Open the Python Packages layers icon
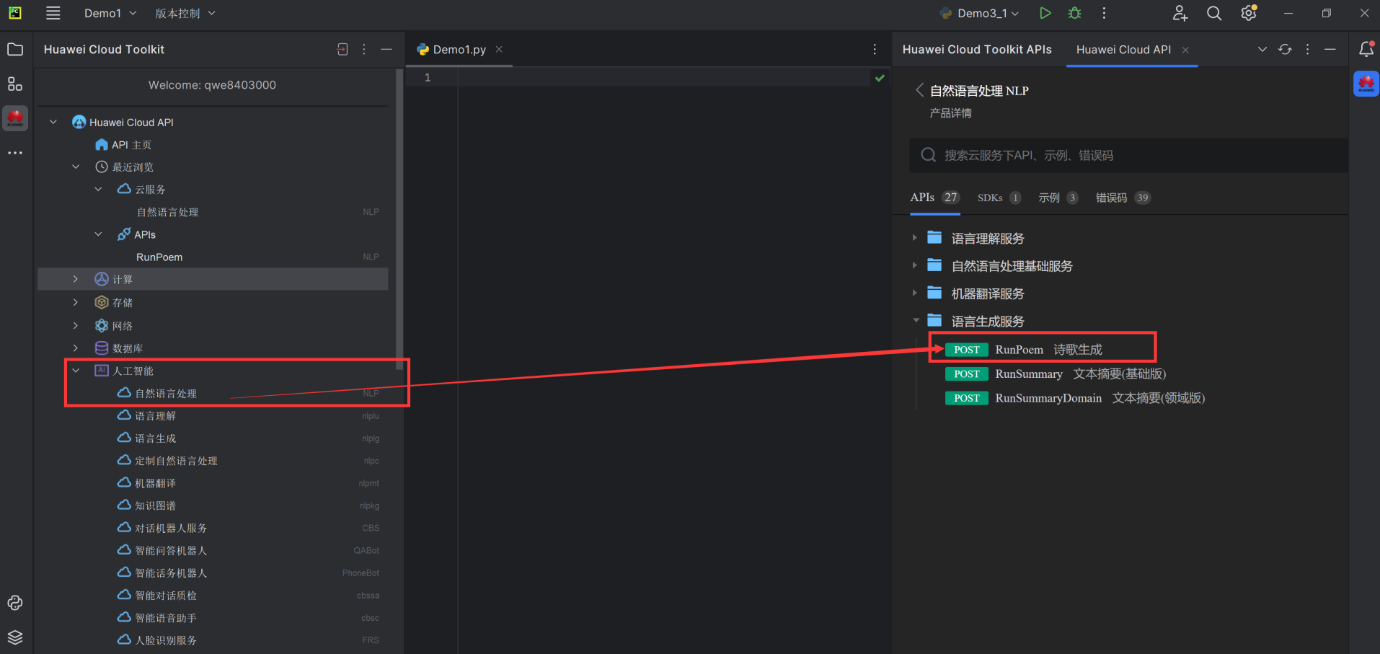 [15, 637]
